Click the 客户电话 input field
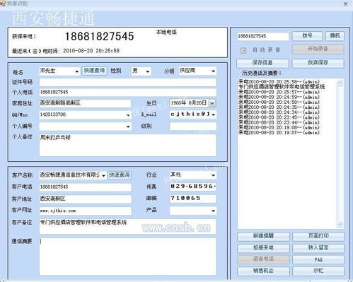 pos(86,187)
